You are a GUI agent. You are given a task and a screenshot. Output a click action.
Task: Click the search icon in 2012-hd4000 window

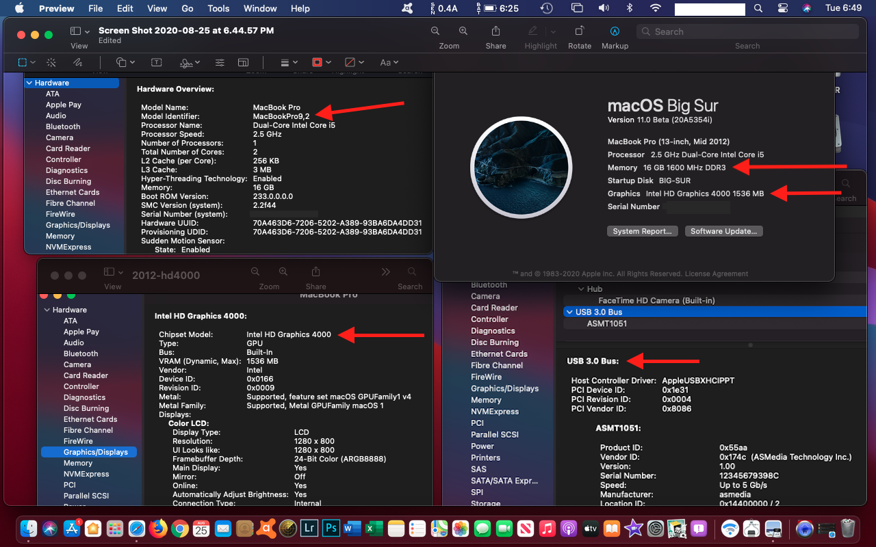pos(411,271)
